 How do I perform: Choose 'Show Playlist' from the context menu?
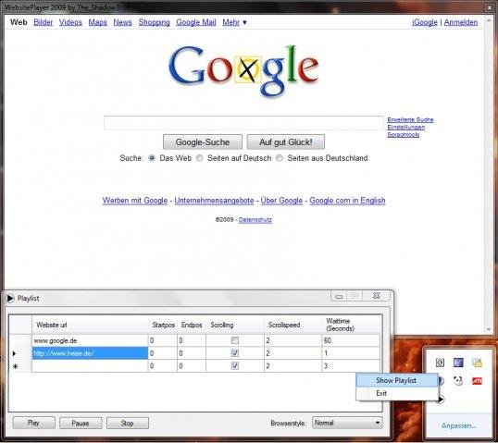396,380
